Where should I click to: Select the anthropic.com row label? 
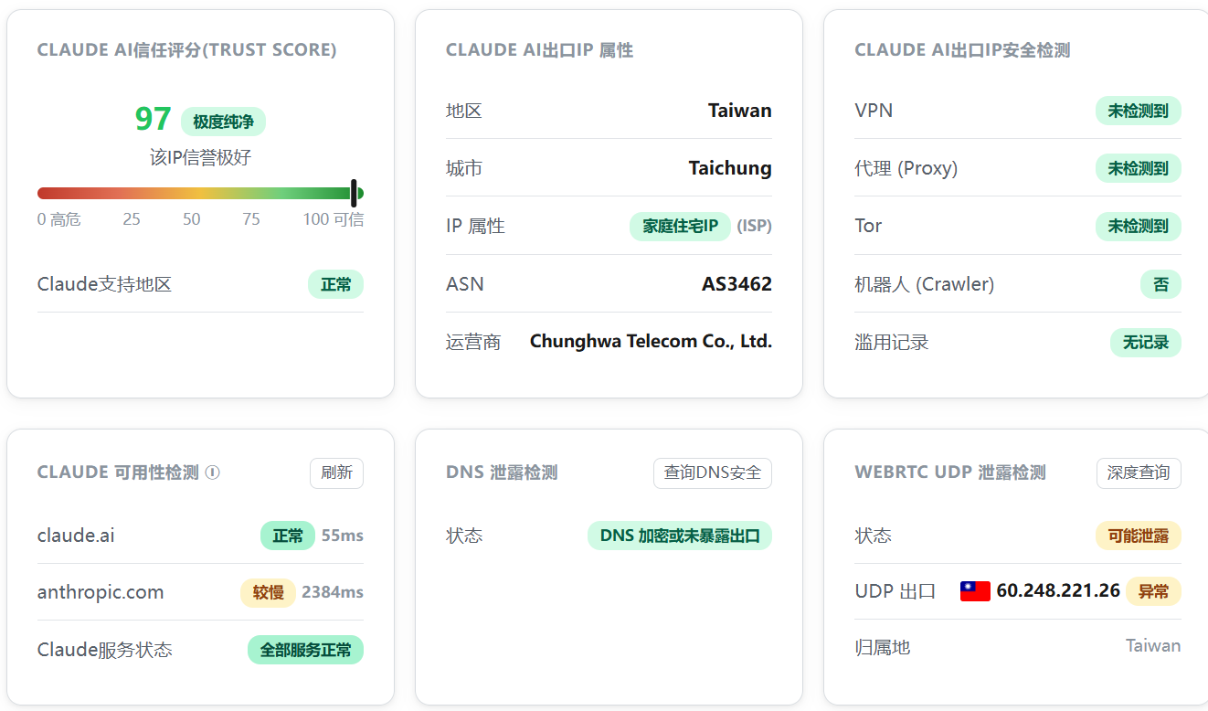pos(101,592)
